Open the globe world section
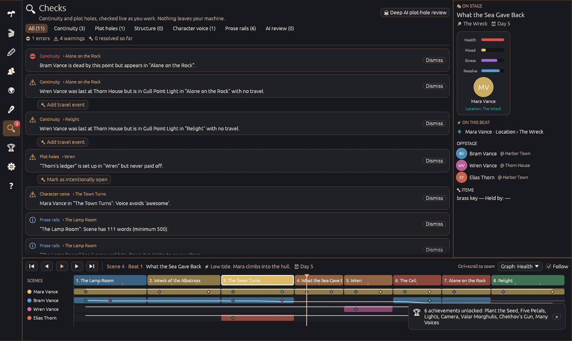Screen dimensions: 572x341 11,90
